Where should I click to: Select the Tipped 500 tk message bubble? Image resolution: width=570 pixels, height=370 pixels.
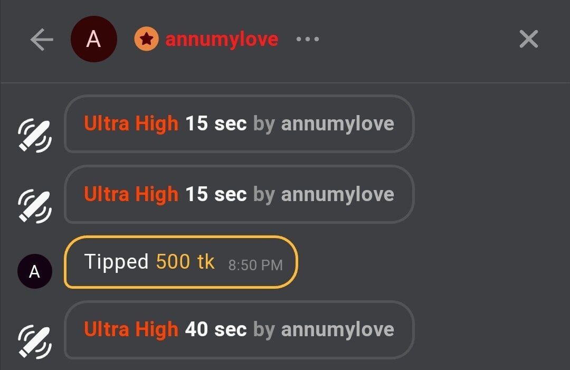pos(181,262)
